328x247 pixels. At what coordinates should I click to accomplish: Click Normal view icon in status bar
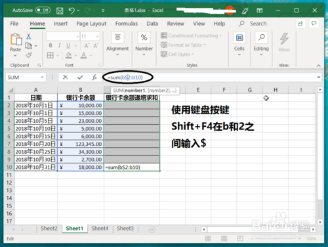click(208, 238)
